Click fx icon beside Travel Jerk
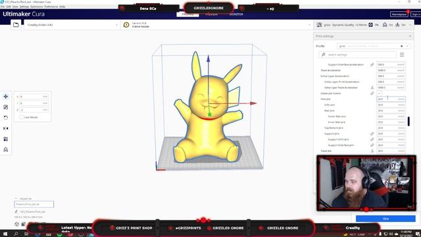Viewport: 421px width, 237px height. click(x=372, y=151)
